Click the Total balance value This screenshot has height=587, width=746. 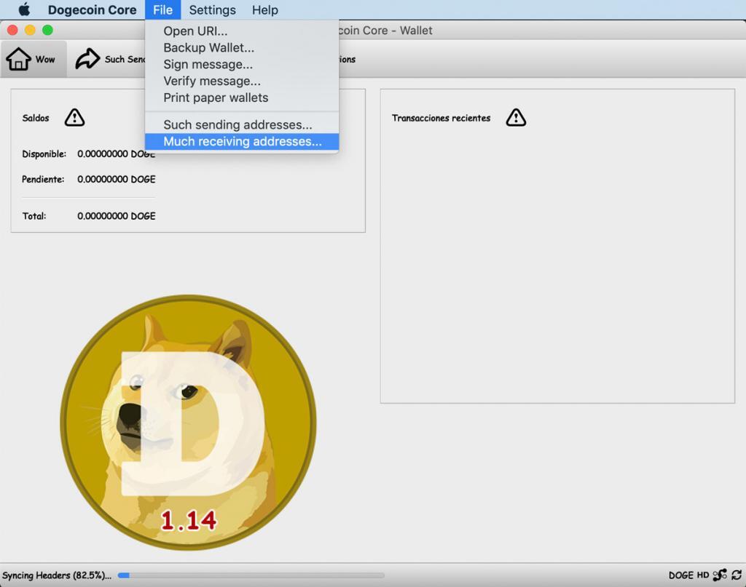click(x=116, y=215)
